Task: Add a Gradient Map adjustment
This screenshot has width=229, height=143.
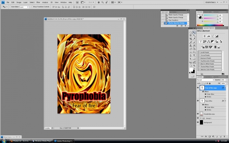Action: (x=214, y=47)
